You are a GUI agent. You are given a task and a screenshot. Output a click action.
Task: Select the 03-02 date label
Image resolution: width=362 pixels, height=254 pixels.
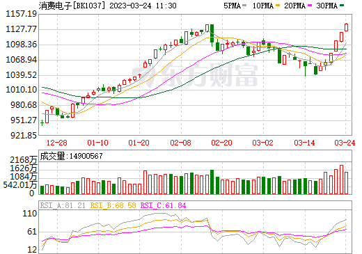click(262, 143)
